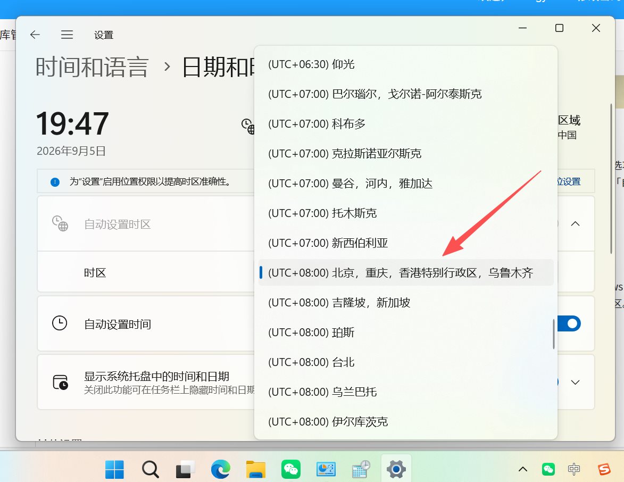Open File Explorer from the taskbar
Screen dimensions: 624x482
coord(255,470)
